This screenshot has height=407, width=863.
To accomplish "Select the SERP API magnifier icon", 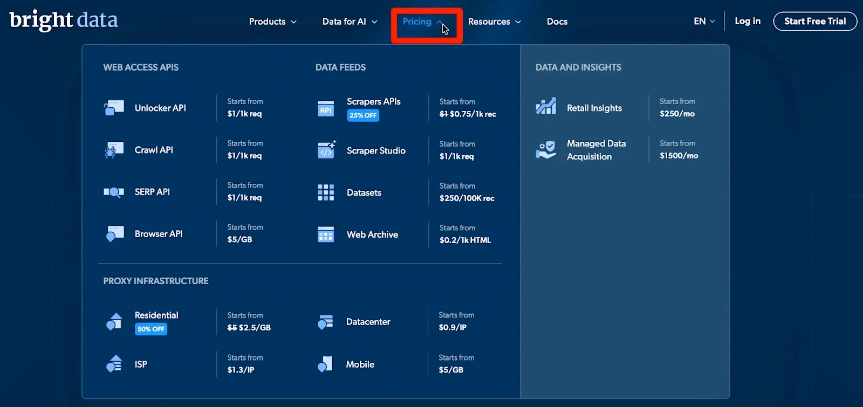I will click(x=114, y=192).
